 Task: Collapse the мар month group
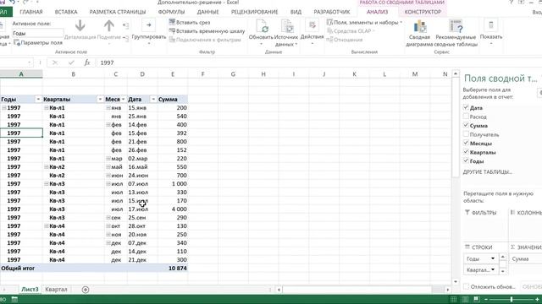point(108,159)
